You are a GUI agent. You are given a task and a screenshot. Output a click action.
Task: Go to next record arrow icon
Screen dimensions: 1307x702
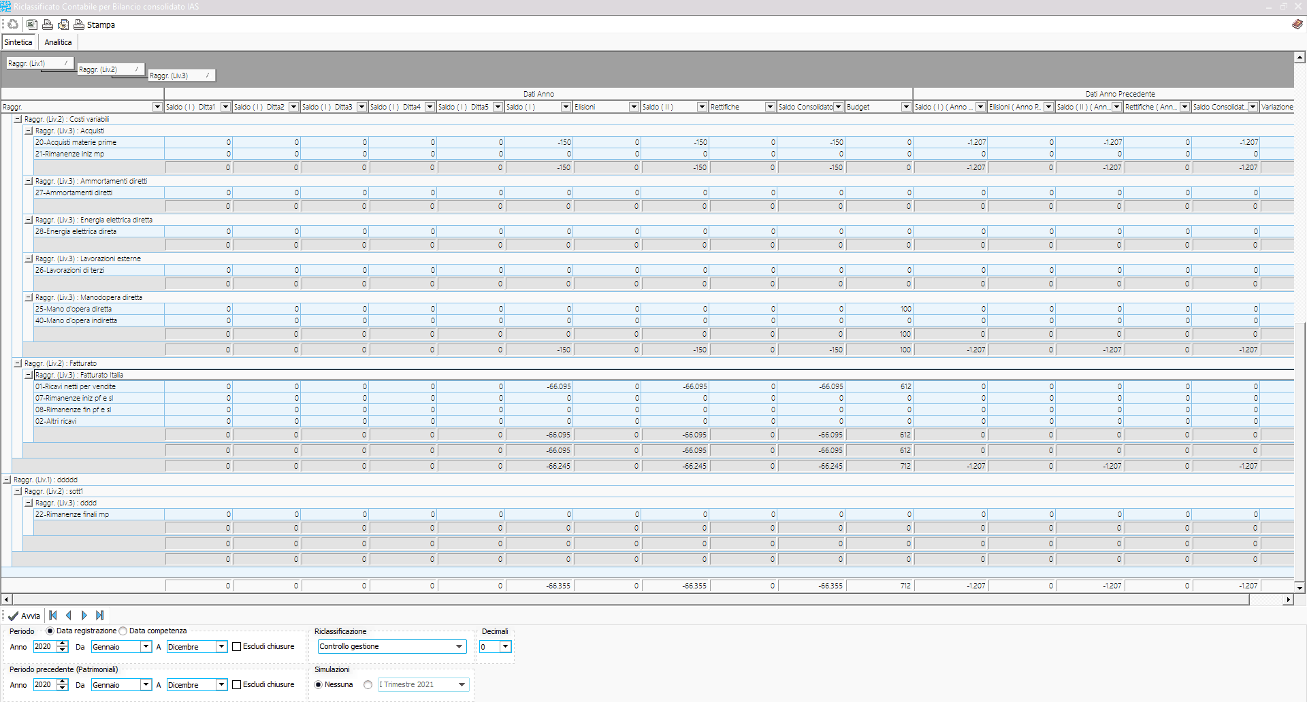84,616
